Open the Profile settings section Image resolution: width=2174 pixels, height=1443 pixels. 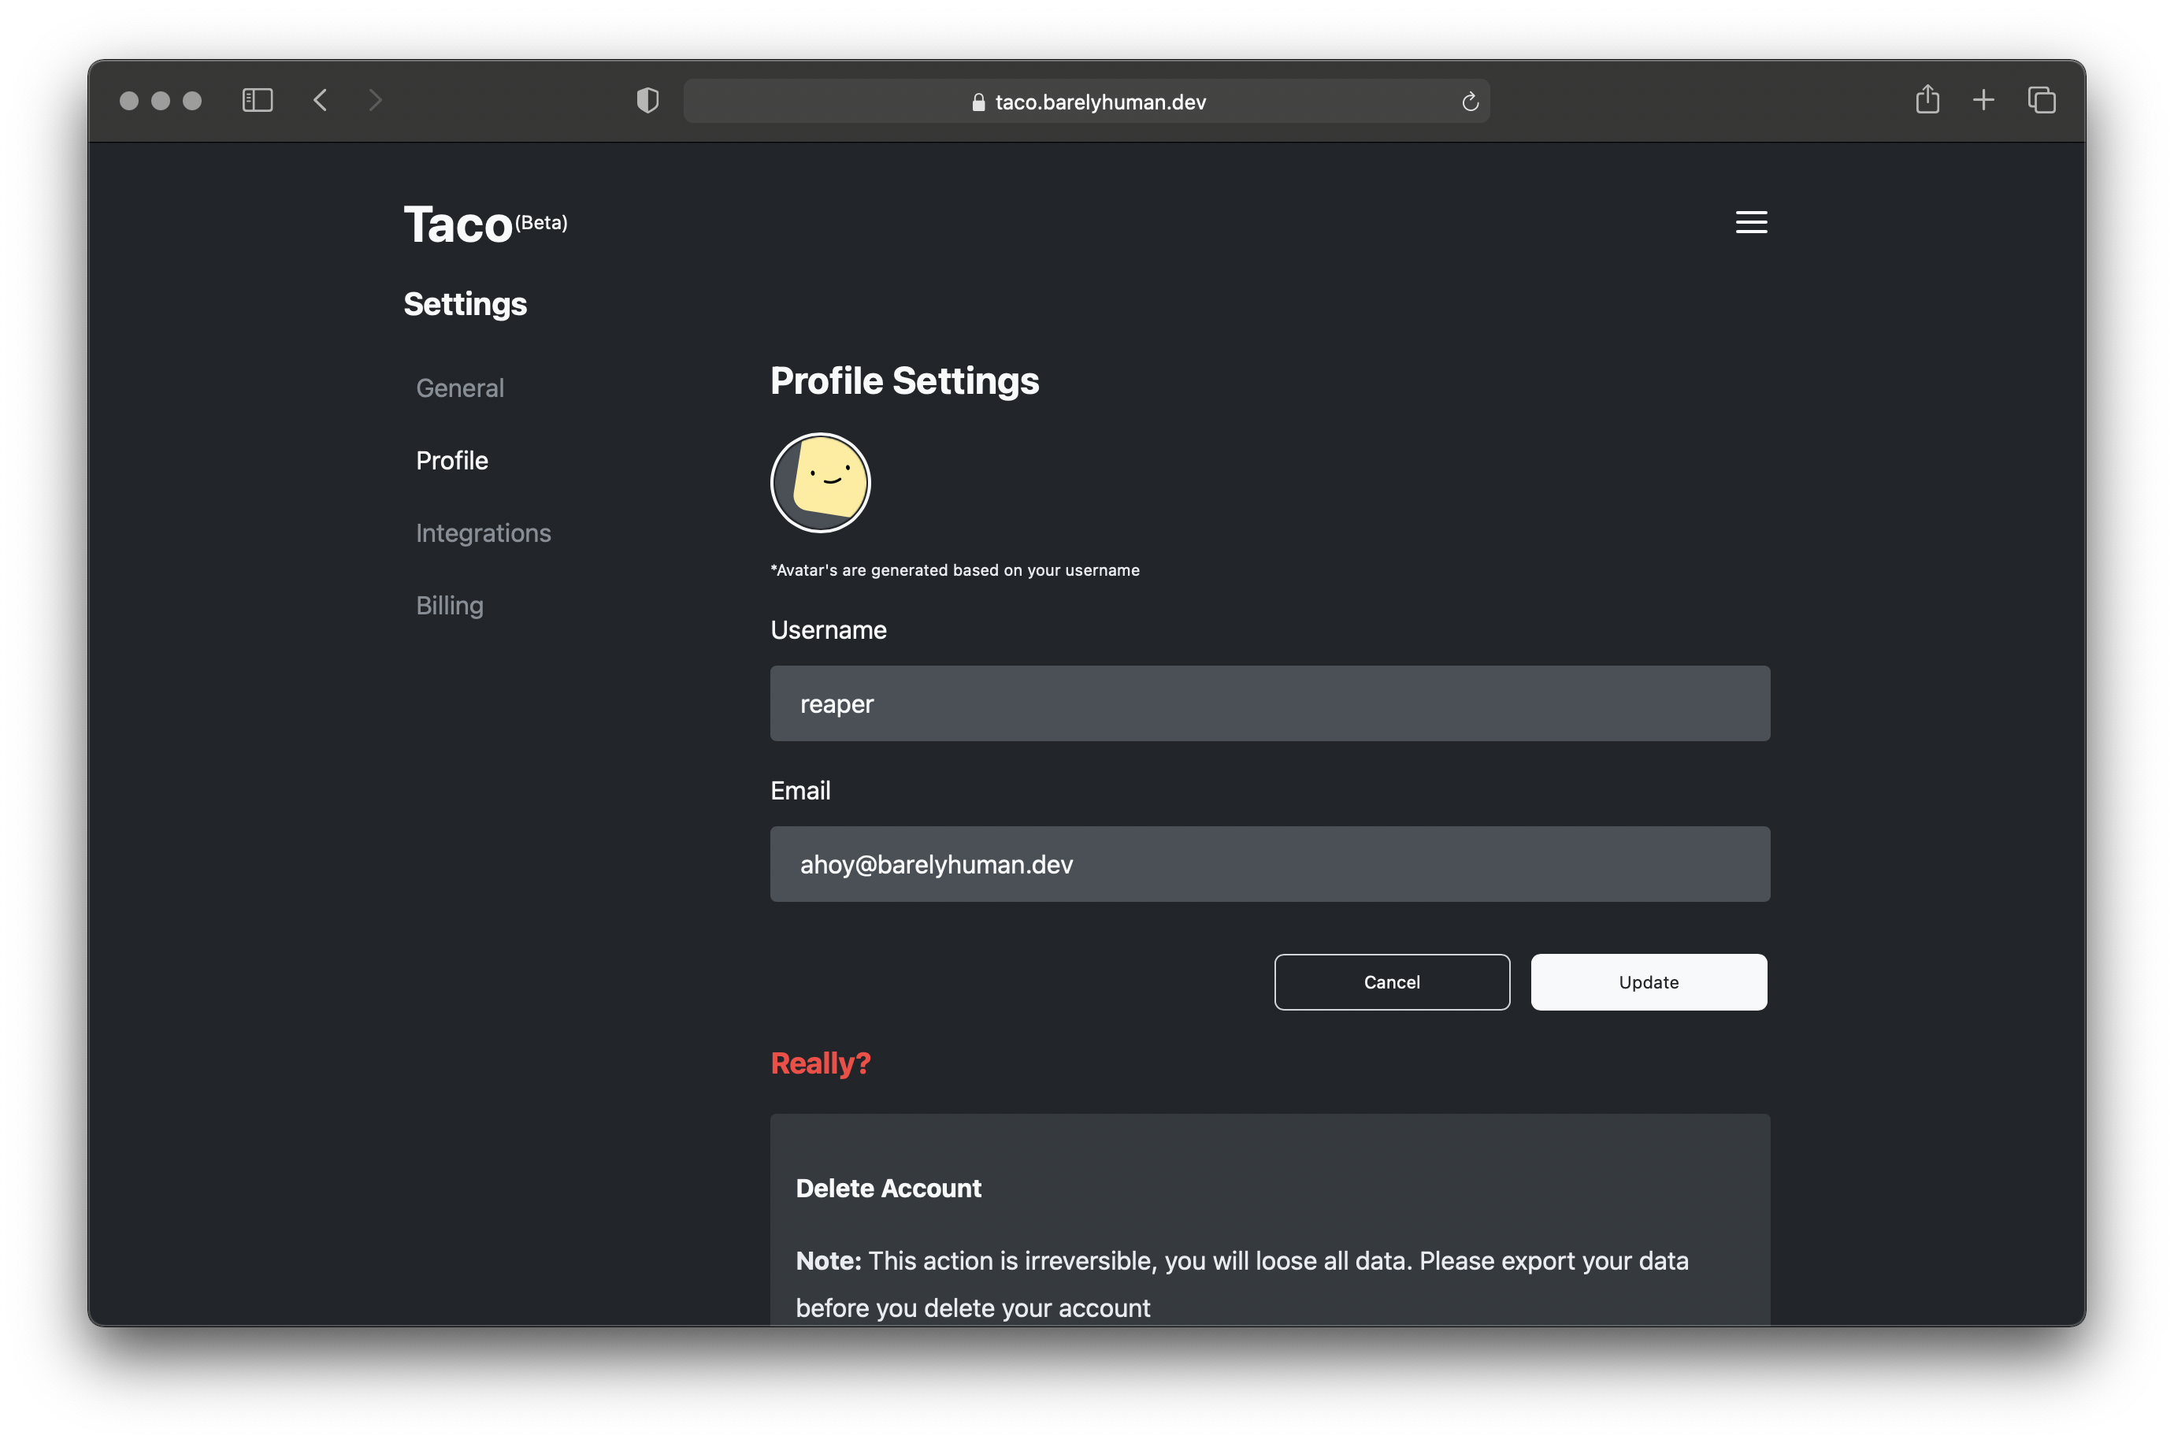pyautogui.click(x=451, y=460)
